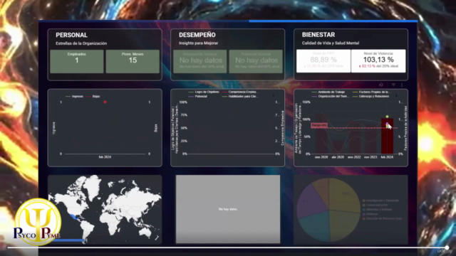This screenshot has width=456, height=256.
Task: Toggle Ambiente de Trabajo legend series
Action: (x=328, y=92)
